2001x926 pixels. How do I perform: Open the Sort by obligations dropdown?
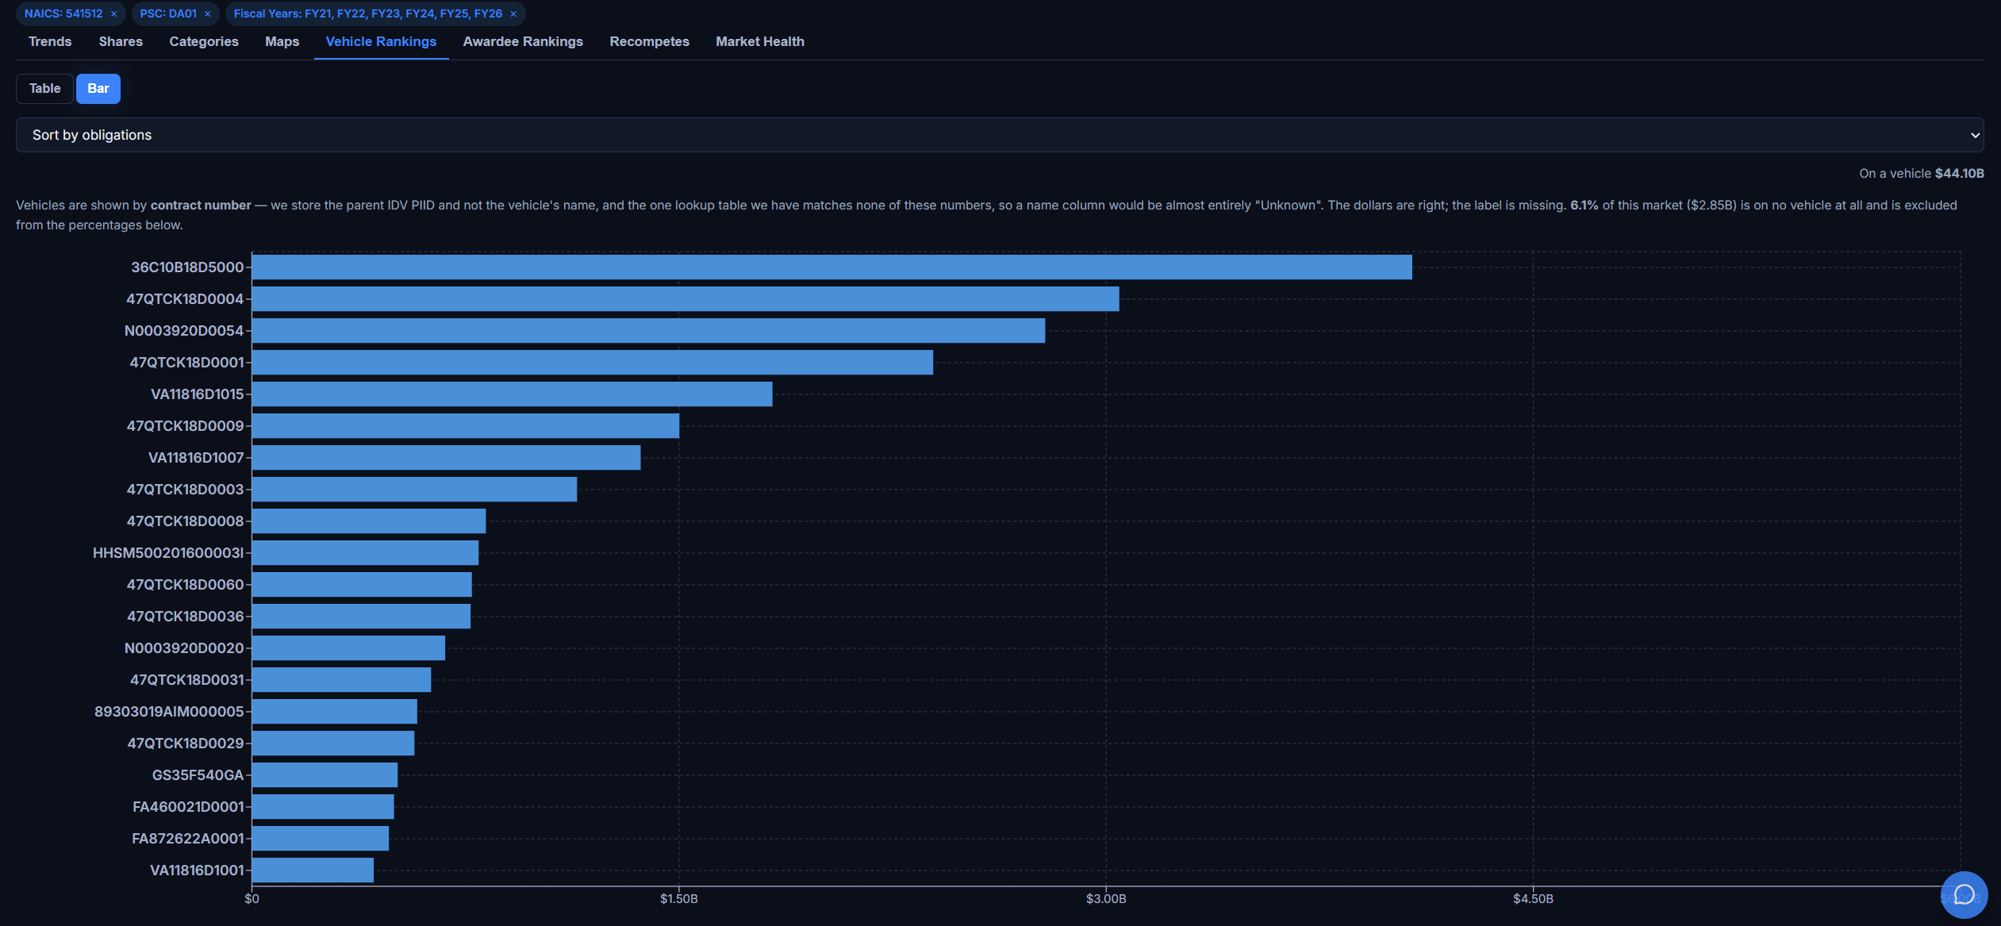(x=1000, y=135)
